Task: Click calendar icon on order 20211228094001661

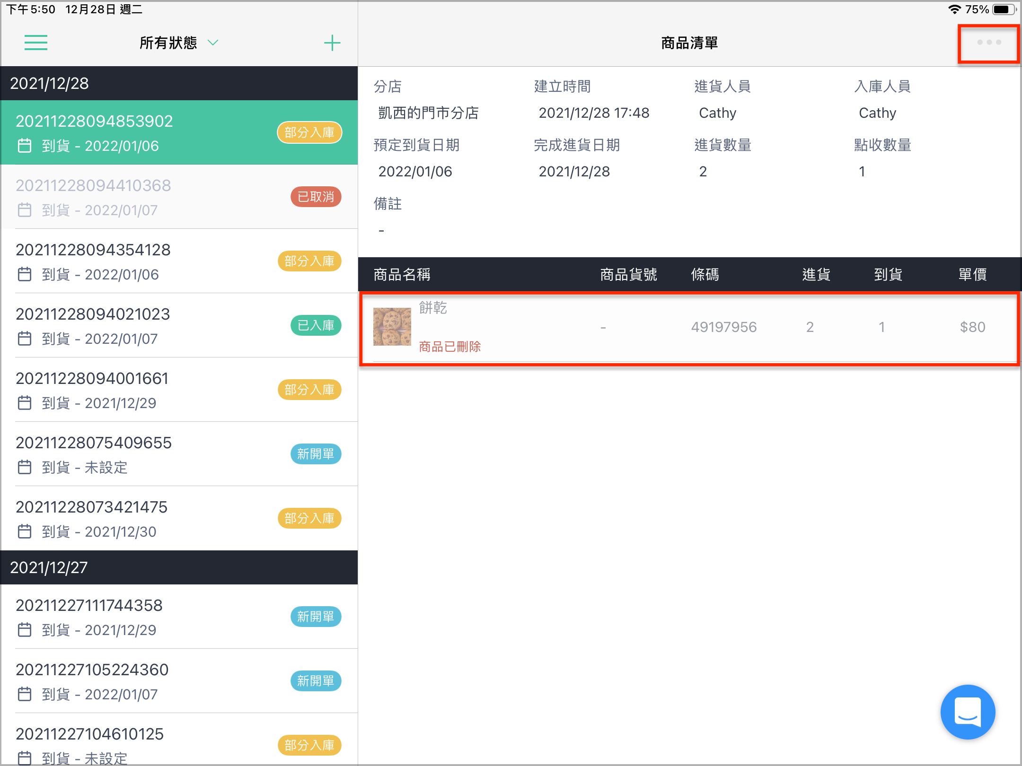Action: (x=25, y=403)
